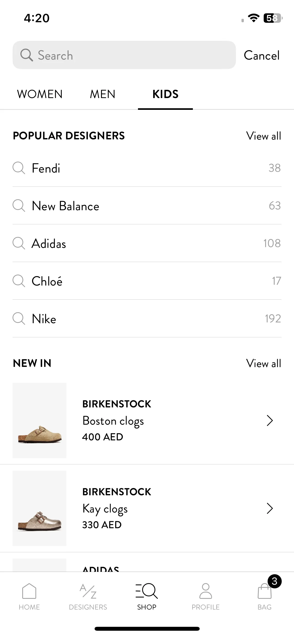
Task: Open the A-Z Designers icon
Action: click(88, 591)
